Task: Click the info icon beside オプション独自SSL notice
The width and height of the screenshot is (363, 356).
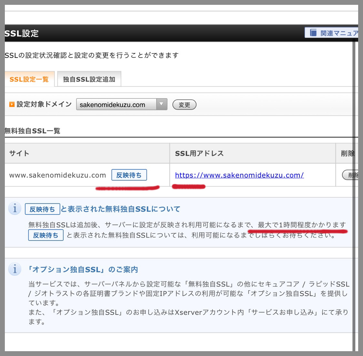Action: (x=15, y=269)
